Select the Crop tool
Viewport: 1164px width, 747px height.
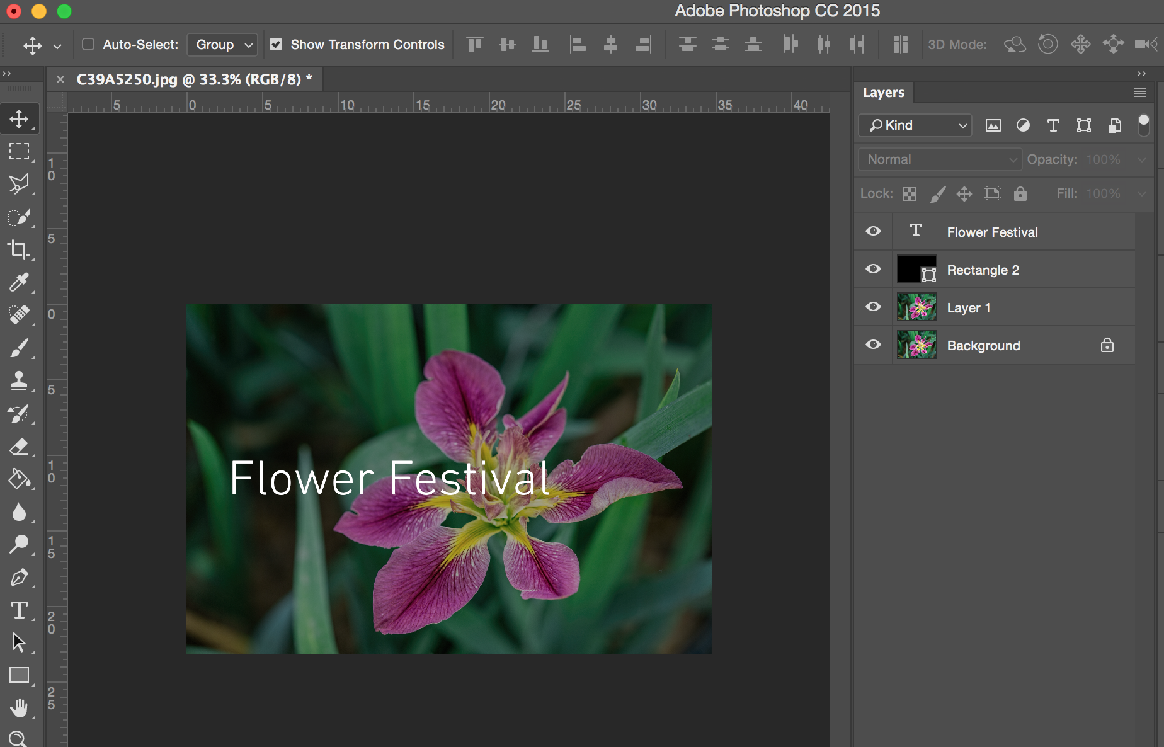tap(19, 250)
